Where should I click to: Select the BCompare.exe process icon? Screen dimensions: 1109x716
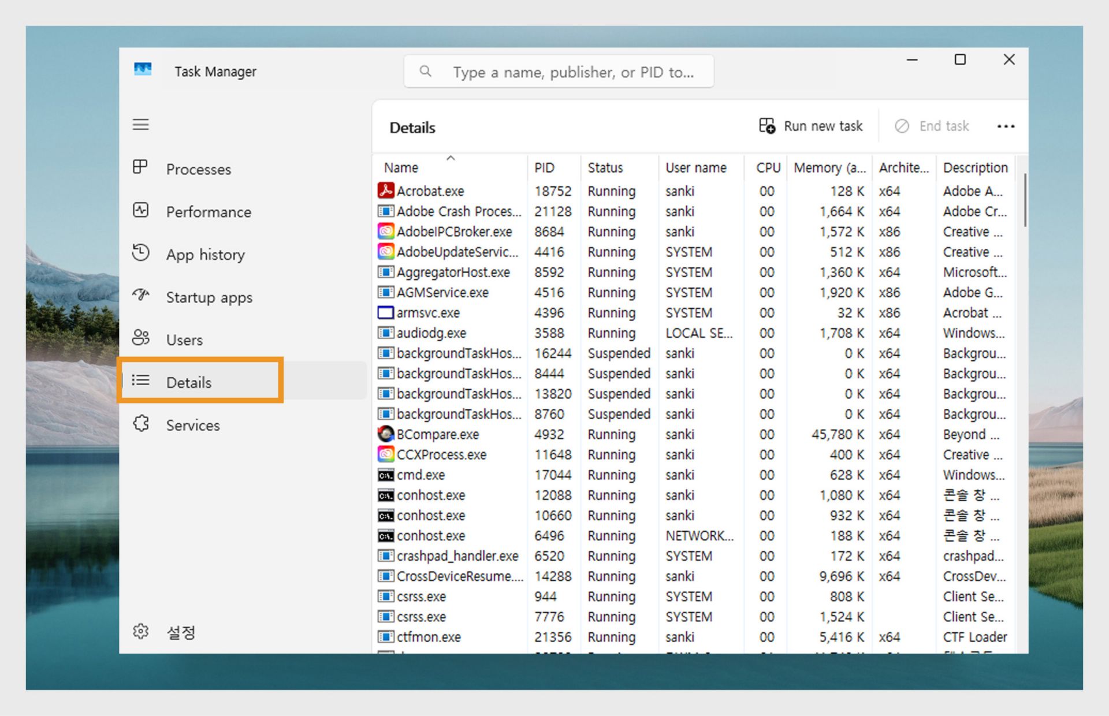385,434
